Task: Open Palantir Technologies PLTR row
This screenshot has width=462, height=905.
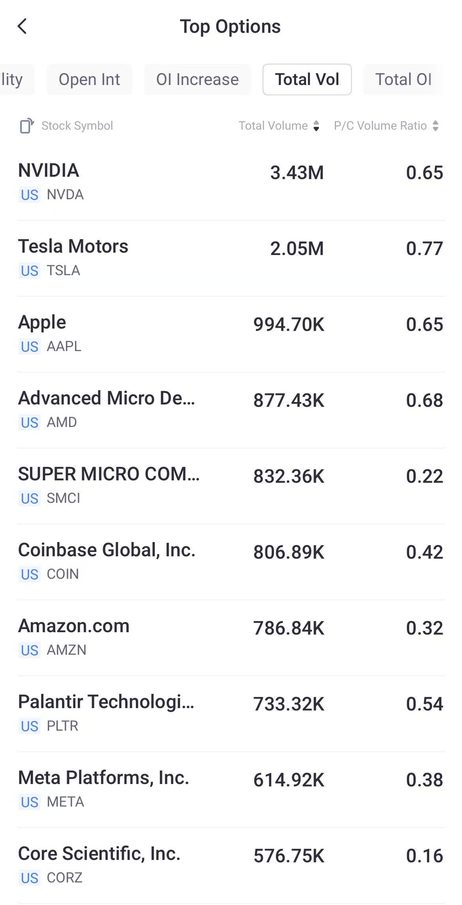Action: tap(231, 714)
